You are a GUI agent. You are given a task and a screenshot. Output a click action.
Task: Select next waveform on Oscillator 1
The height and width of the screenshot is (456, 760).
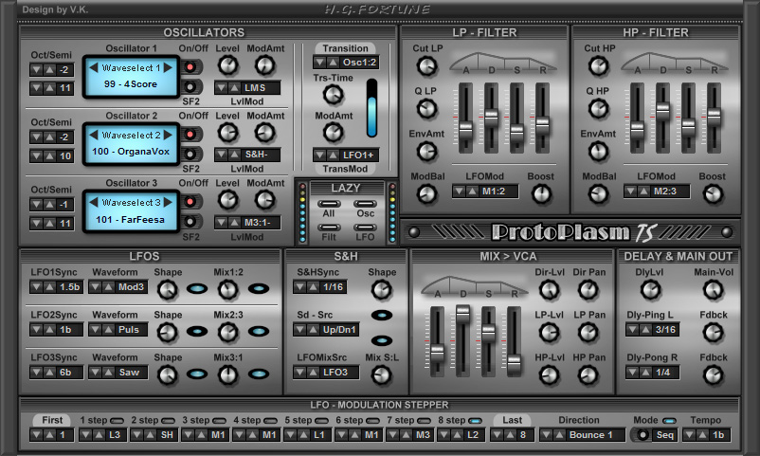(x=168, y=68)
